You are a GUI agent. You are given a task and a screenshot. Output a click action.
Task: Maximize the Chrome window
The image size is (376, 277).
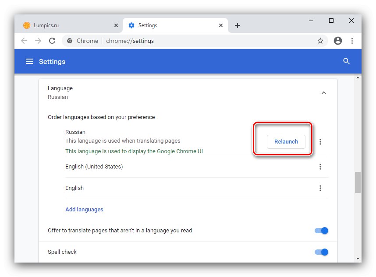331,21
